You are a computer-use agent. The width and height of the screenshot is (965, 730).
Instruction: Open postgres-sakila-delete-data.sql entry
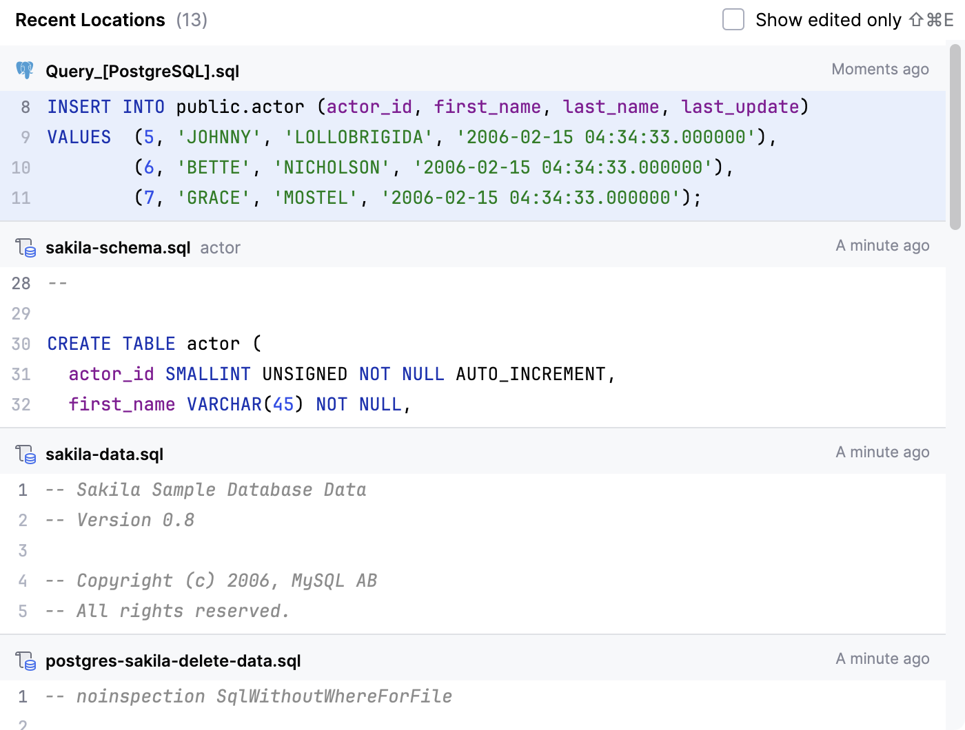[x=173, y=661]
